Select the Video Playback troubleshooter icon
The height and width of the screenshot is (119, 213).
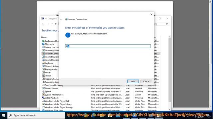click(x=43, y=98)
